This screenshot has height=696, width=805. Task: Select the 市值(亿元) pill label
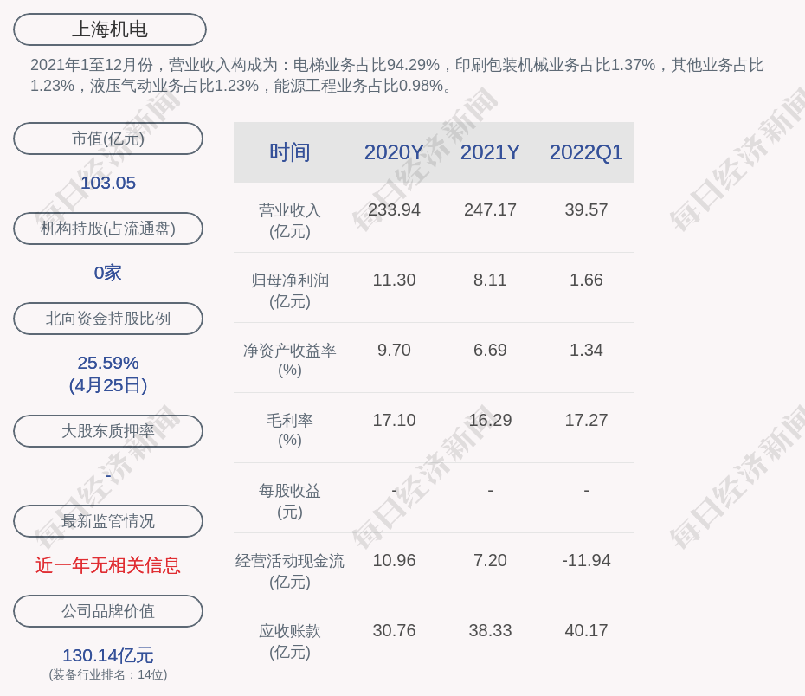point(108,139)
